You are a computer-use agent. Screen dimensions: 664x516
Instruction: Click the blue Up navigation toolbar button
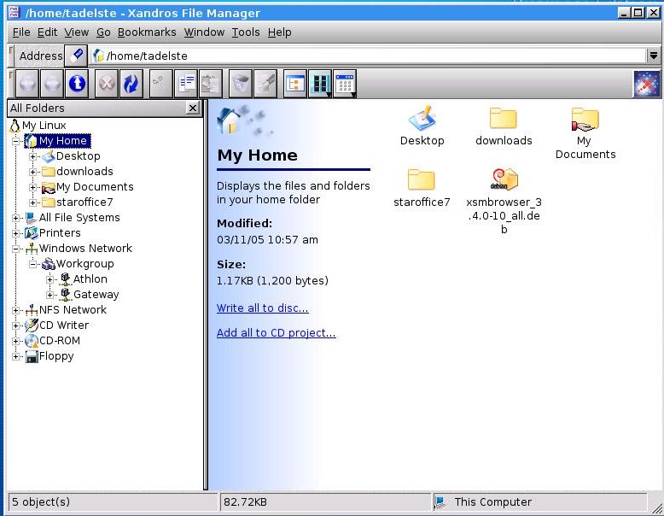[x=77, y=84]
